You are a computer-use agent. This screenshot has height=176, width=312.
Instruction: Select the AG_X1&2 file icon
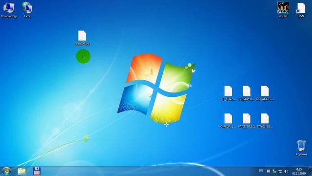click(228, 93)
